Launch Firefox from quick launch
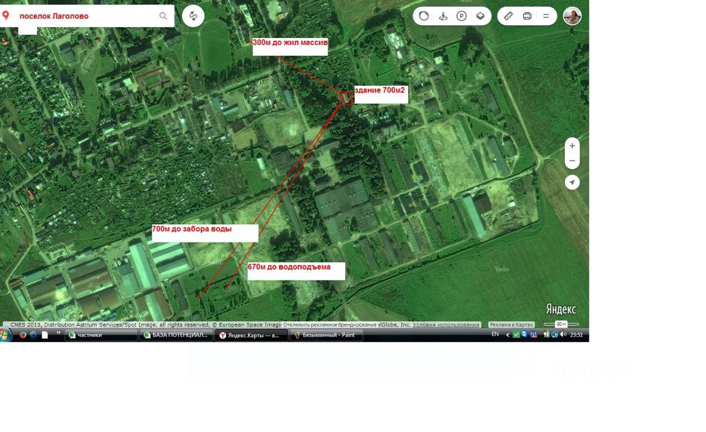The height and width of the screenshot is (432, 706). [23, 334]
